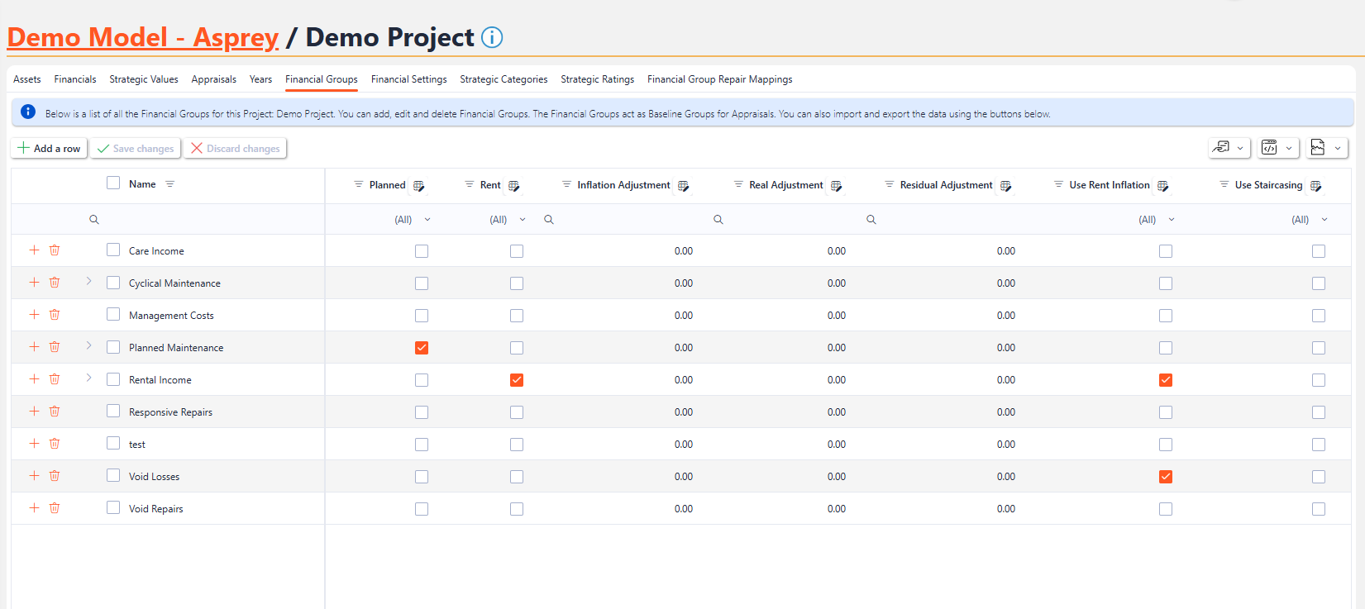1365x609 pixels.
Task: Disable Use Rent Inflation for Void Losses
Action: point(1166,477)
